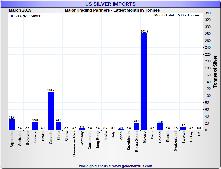Click the 'Hong Kong' axis label

97,140
